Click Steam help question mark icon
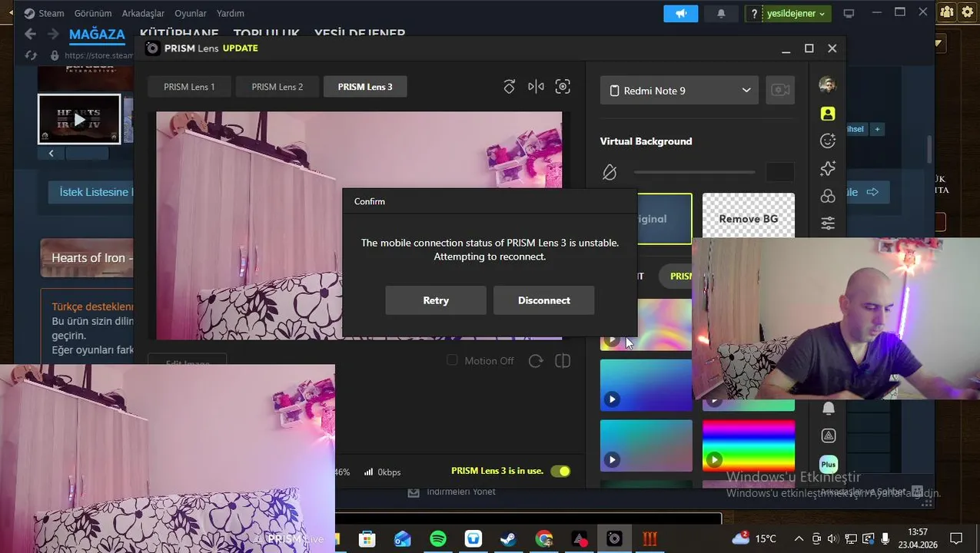 pos(754,14)
